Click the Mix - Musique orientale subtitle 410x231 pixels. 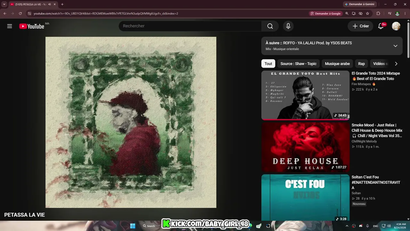pos(282,49)
